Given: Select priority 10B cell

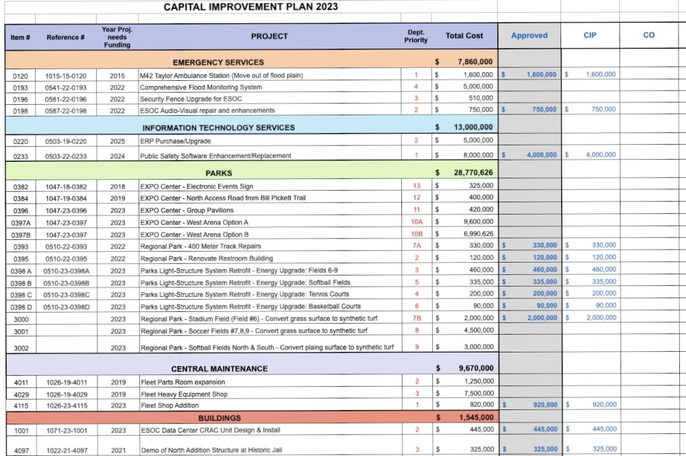Looking at the screenshot, I should [x=416, y=234].
